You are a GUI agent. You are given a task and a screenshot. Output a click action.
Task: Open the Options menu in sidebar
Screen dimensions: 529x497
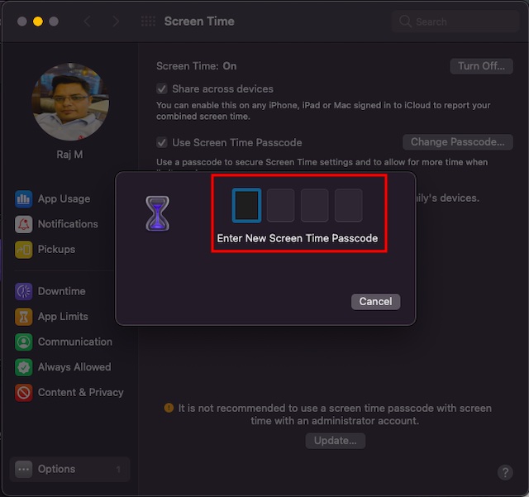tap(69, 469)
